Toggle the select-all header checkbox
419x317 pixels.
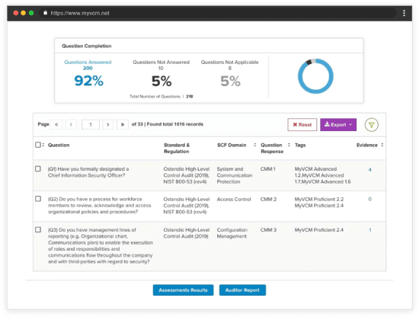point(38,145)
